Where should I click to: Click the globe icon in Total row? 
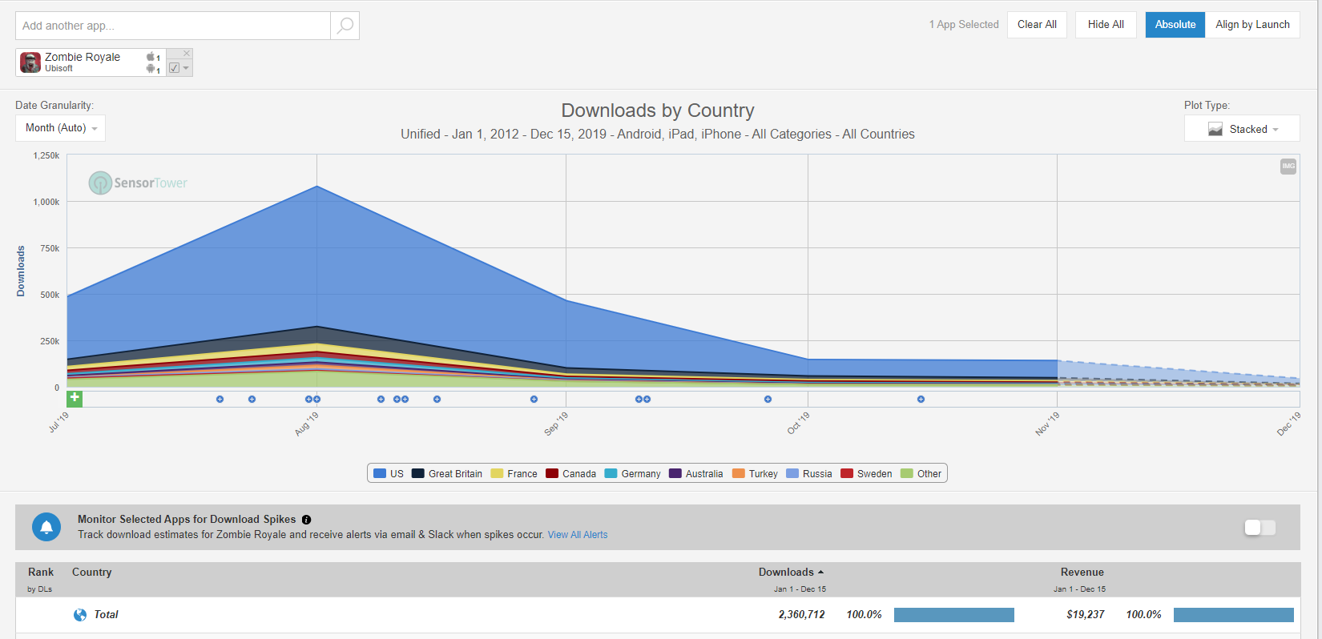[80, 615]
